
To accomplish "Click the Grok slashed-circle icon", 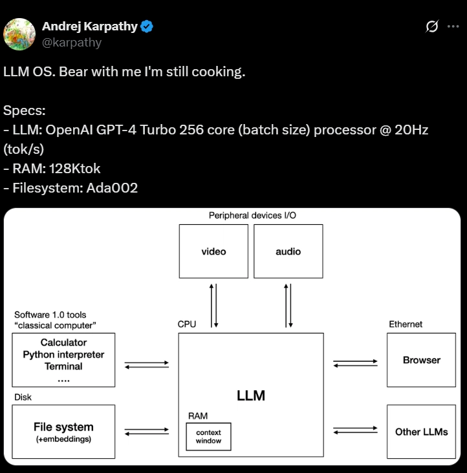I will tap(431, 26).
